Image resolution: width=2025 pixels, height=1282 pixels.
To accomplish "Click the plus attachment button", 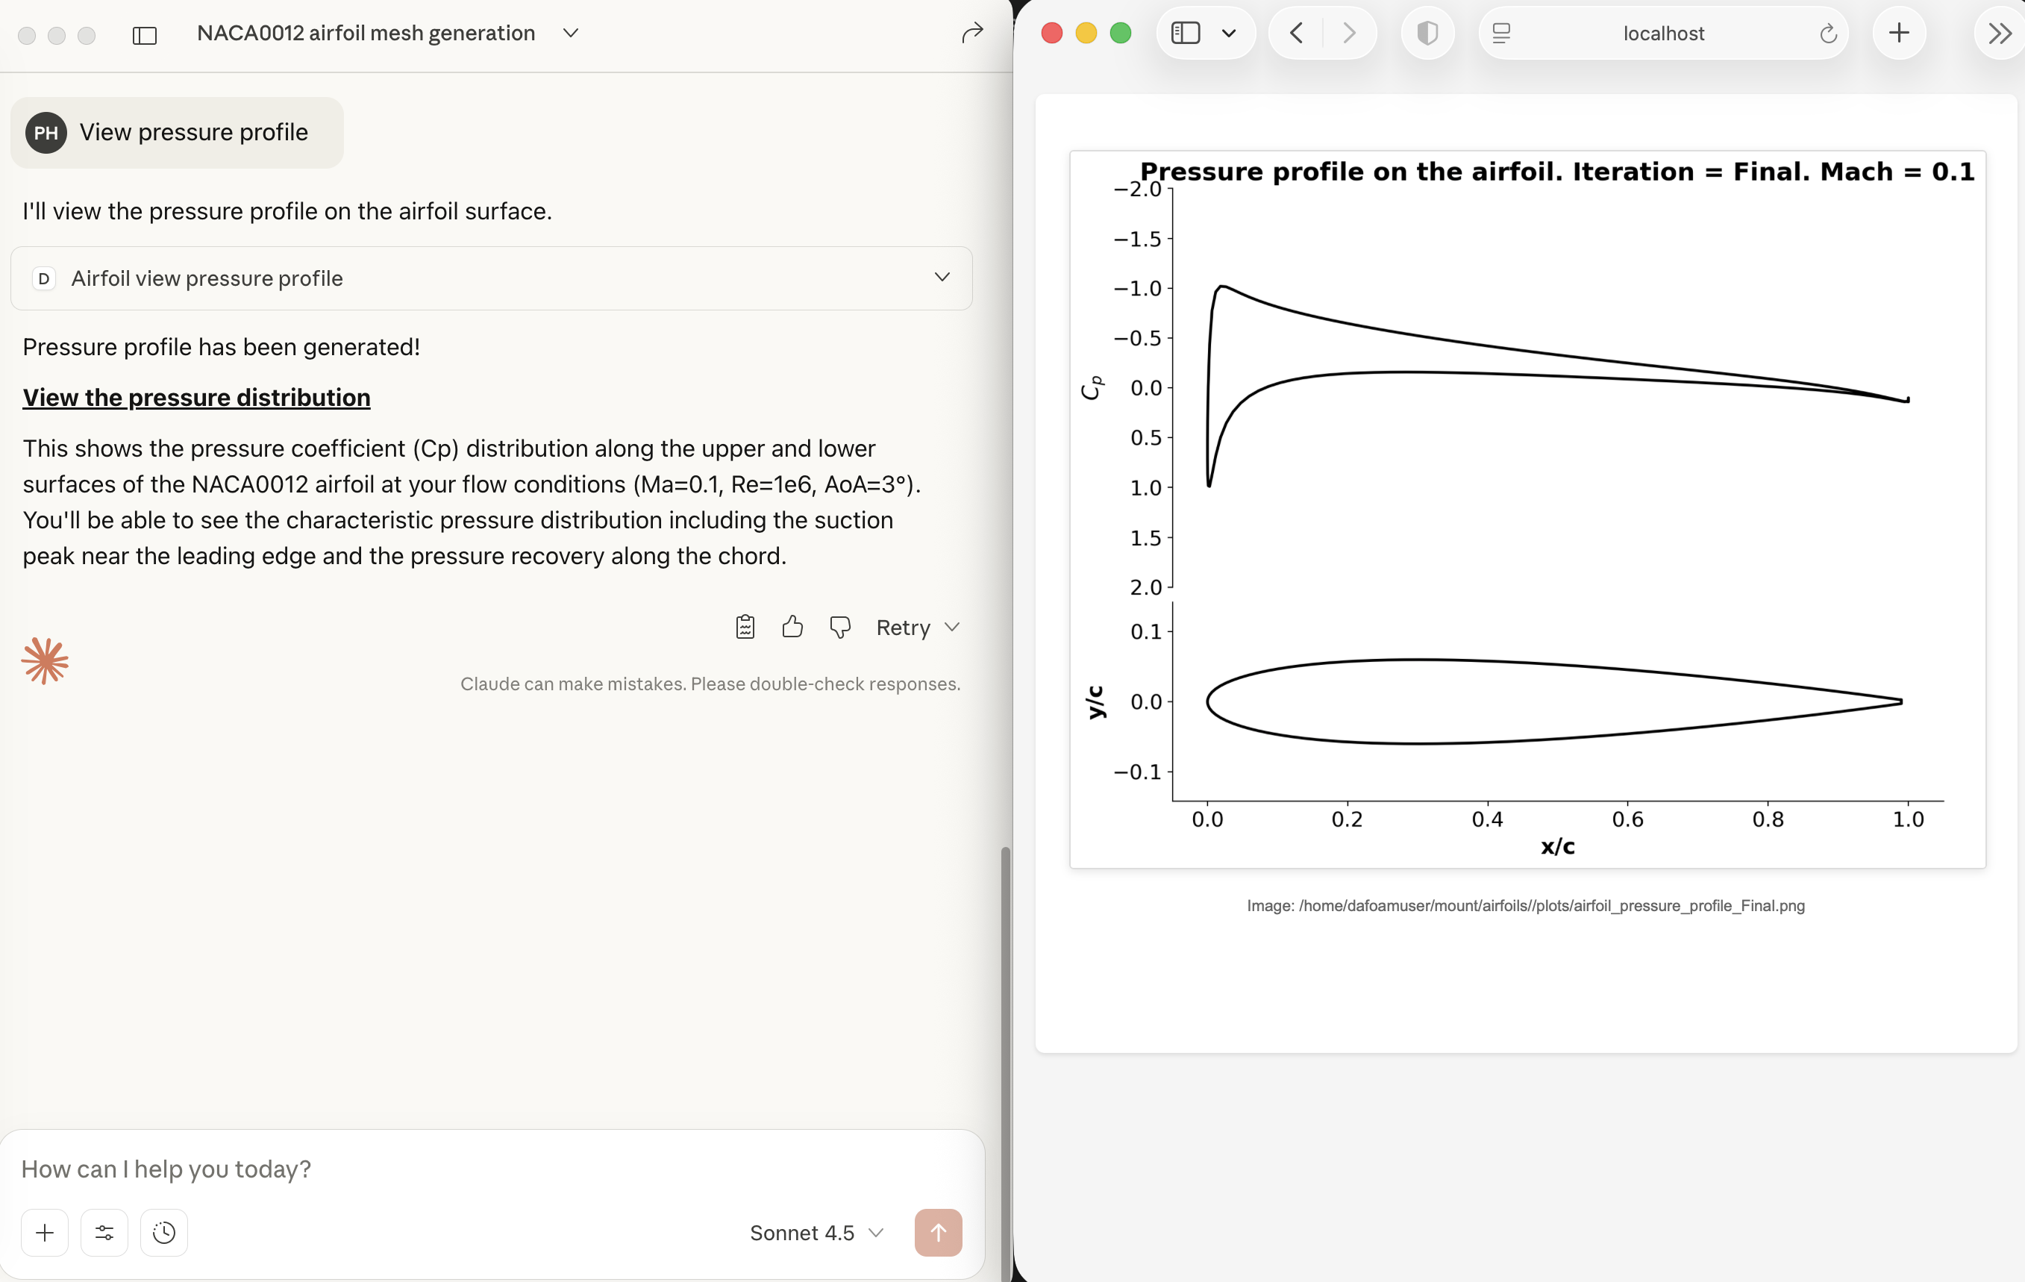I will pos(45,1232).
